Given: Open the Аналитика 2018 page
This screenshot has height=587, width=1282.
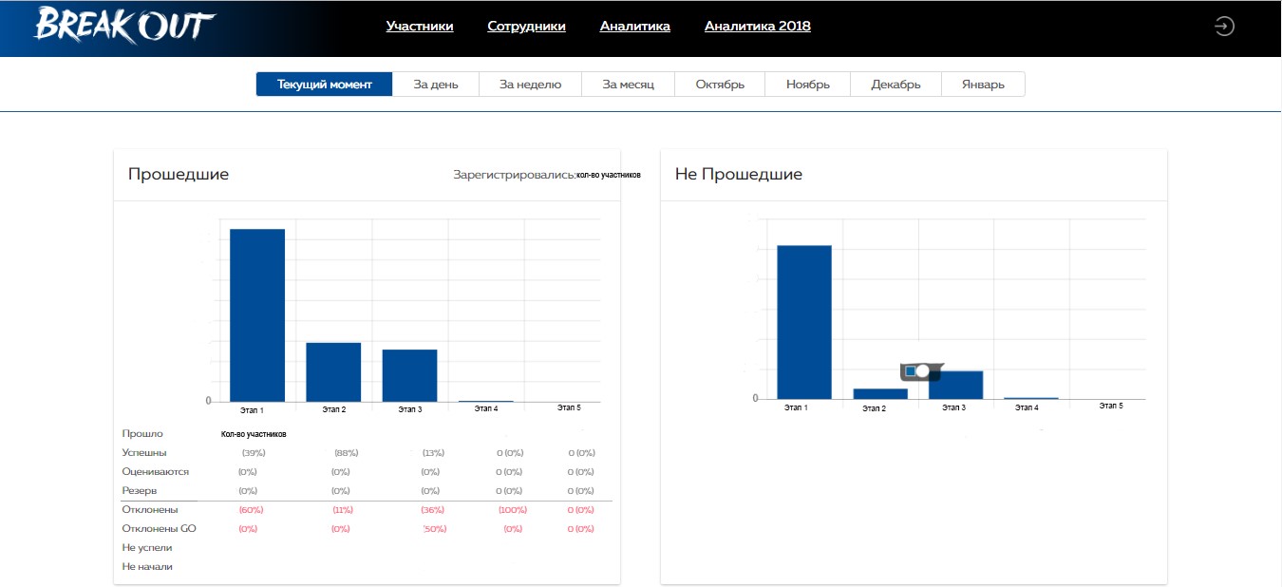Looking at the screenshot, I should [757, 26].
